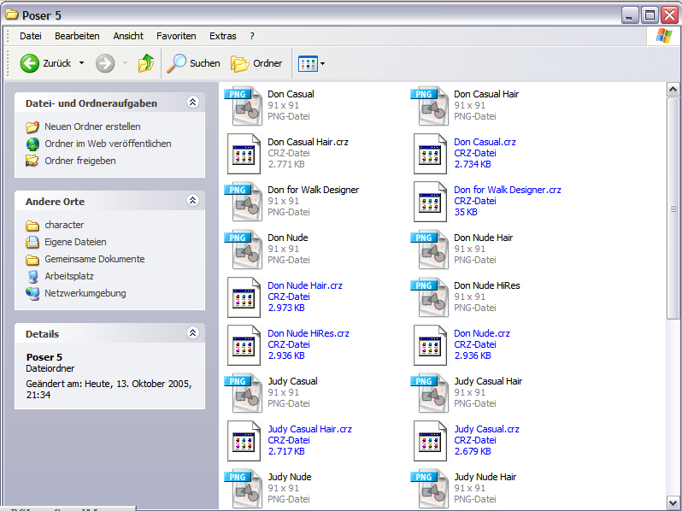Open the Favoriten menu
The image size is (682, 511).
click(176, 36)
